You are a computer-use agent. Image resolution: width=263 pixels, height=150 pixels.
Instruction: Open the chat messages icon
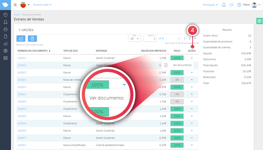pos(231,5)
